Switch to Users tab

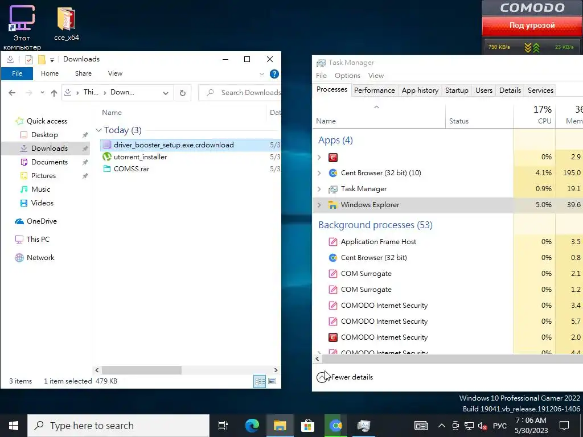[484, 90]
